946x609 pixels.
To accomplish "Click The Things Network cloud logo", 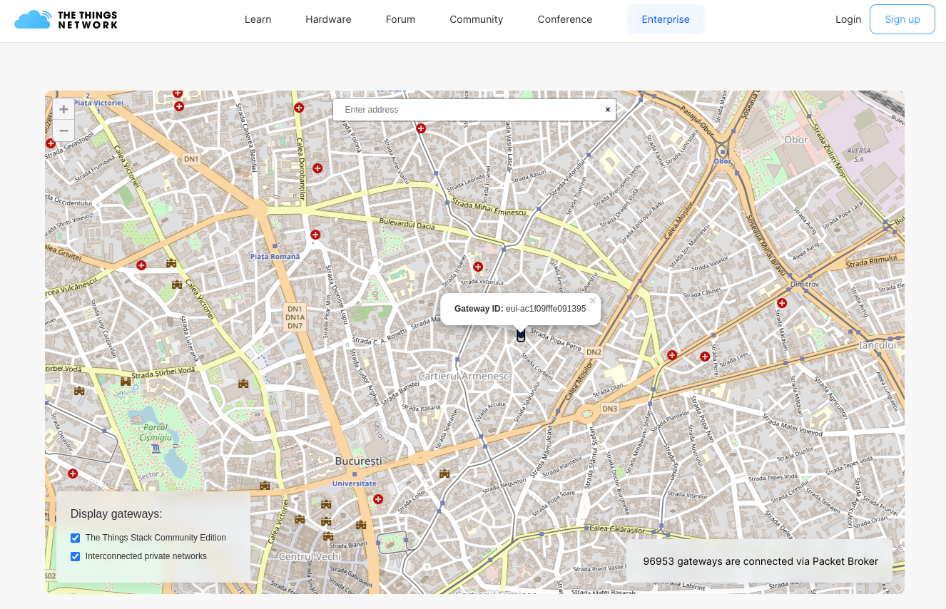I will coord(33,19).
